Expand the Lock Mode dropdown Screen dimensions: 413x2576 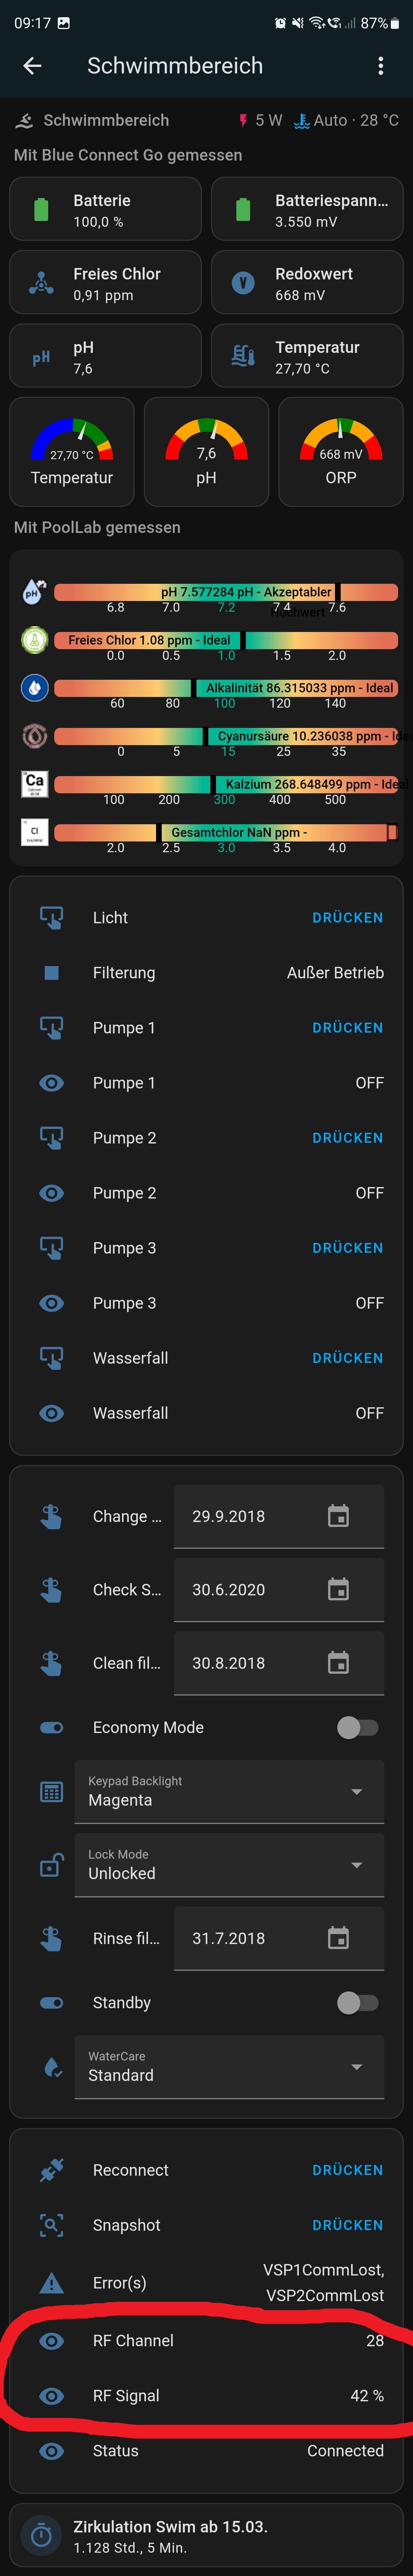pyautogui.click(x=229, y=1865)
